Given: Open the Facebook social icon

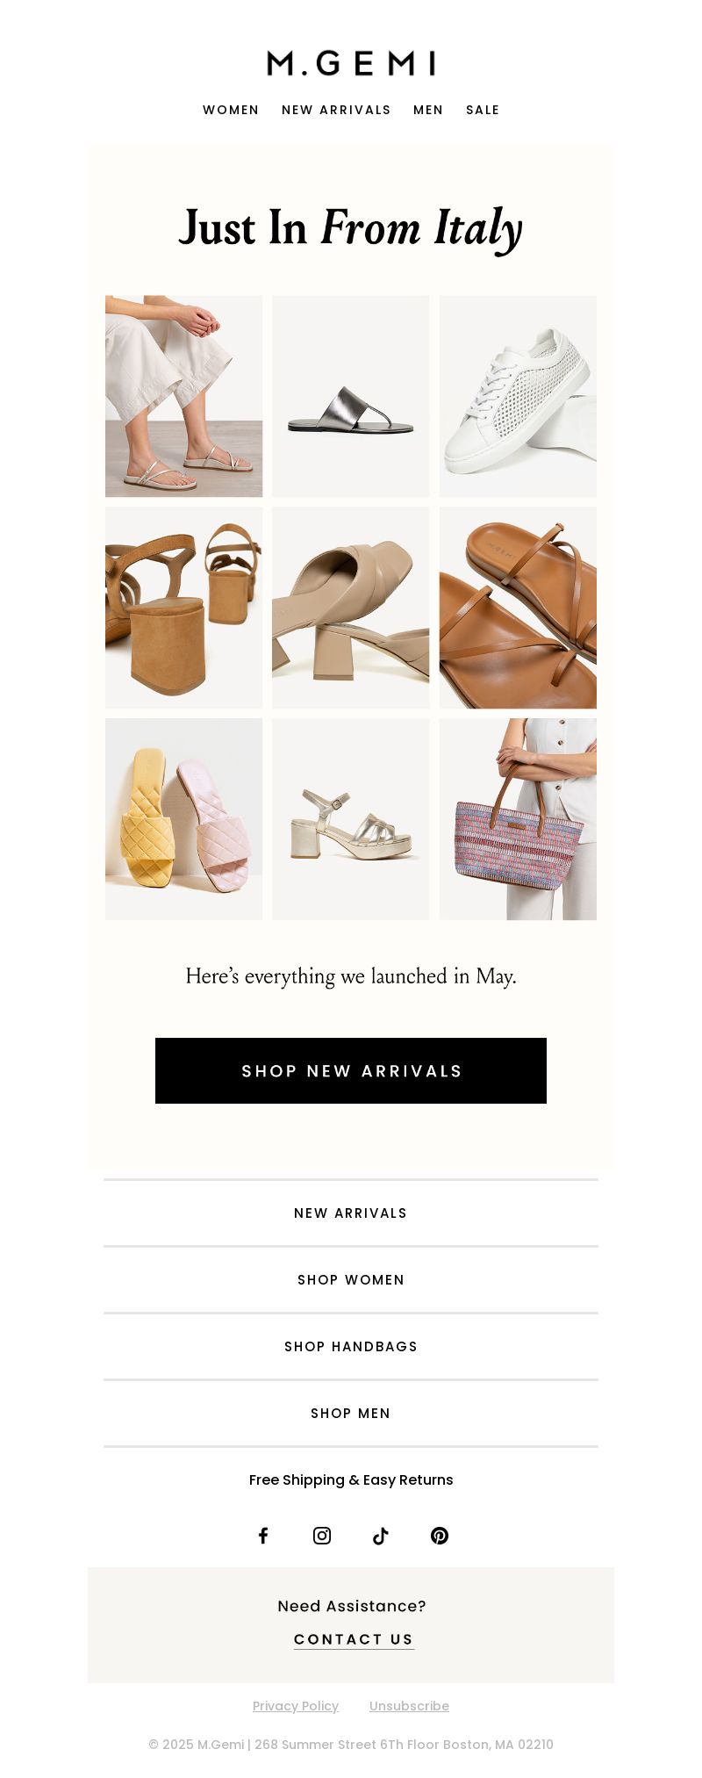Looking at the screenshot, I should click(263, 1536).
